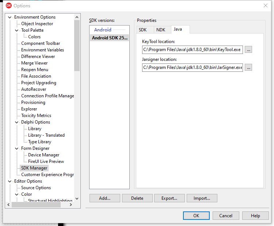Select Colors under Tool Palette

pos(34,37)
